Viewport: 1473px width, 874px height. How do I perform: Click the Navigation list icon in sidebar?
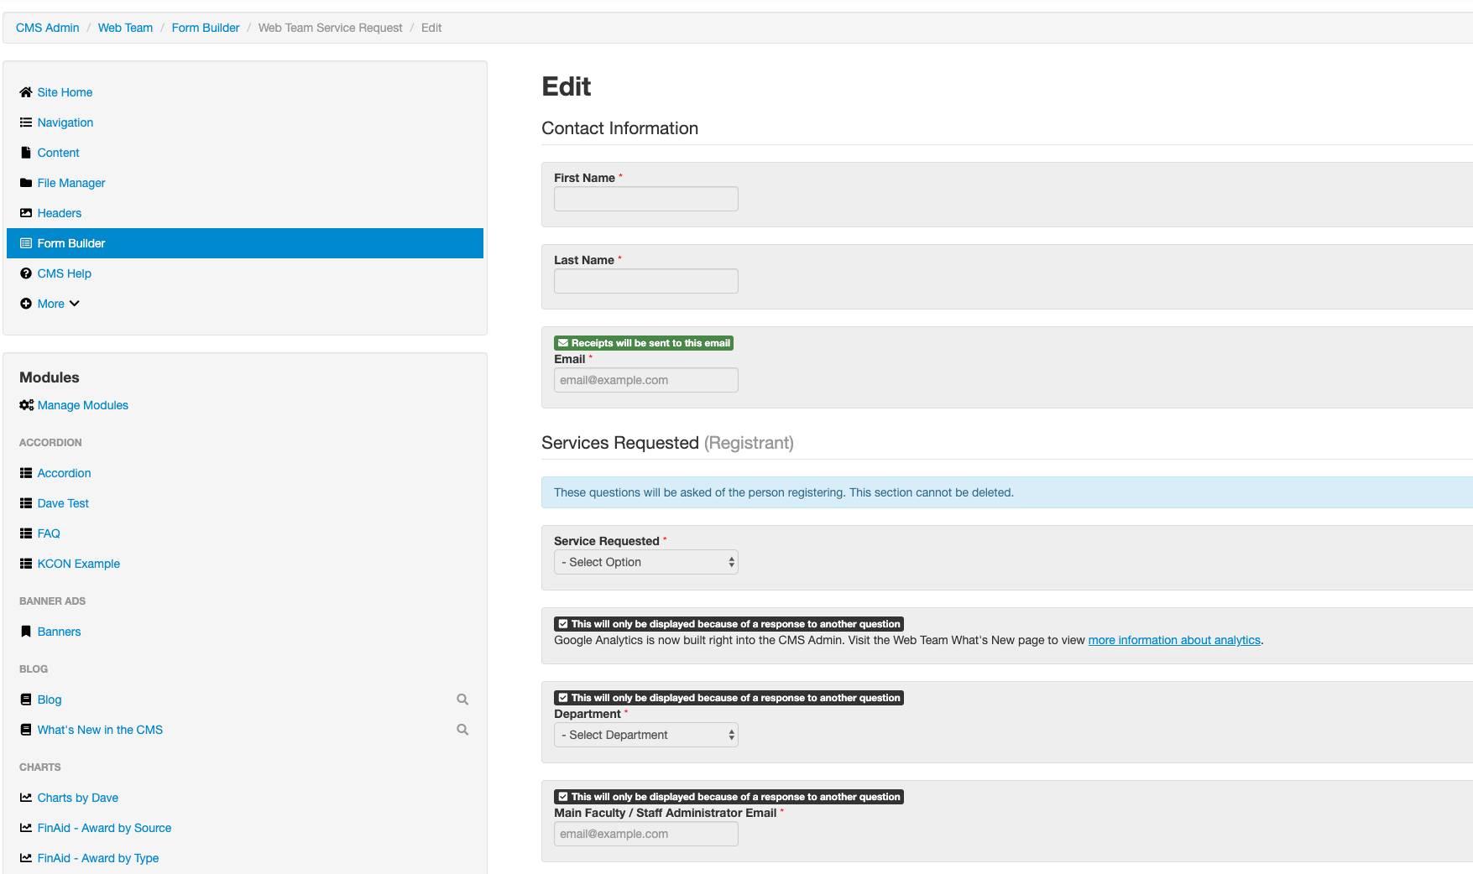26,122
